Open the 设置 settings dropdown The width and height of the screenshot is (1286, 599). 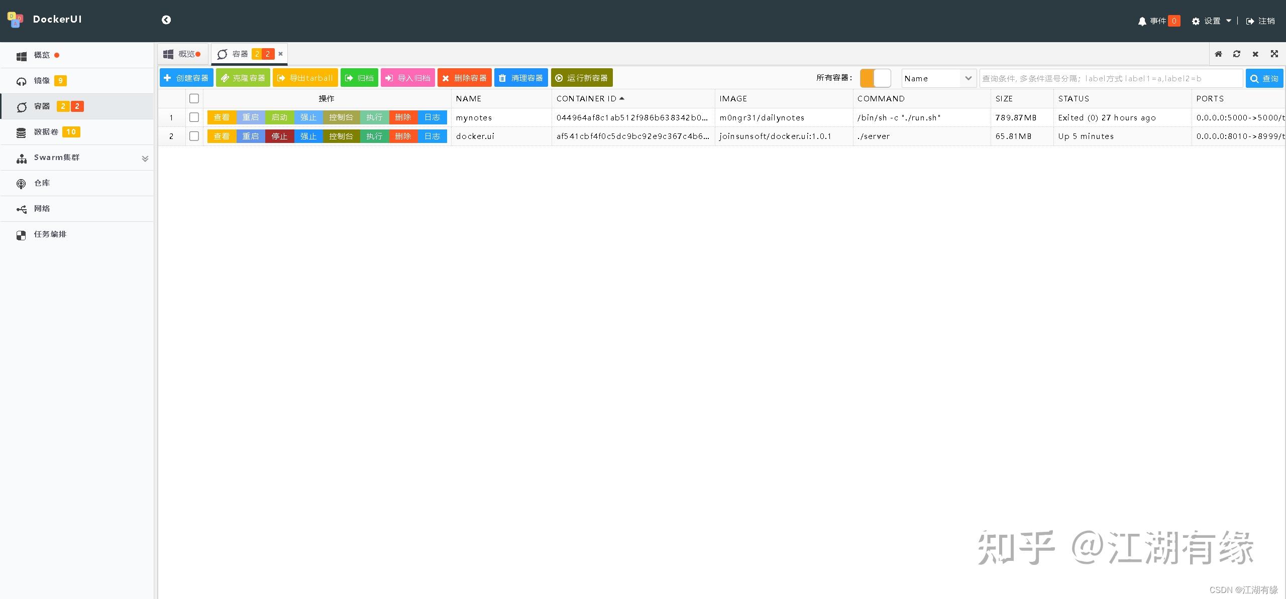click(x=1212, y=21)
